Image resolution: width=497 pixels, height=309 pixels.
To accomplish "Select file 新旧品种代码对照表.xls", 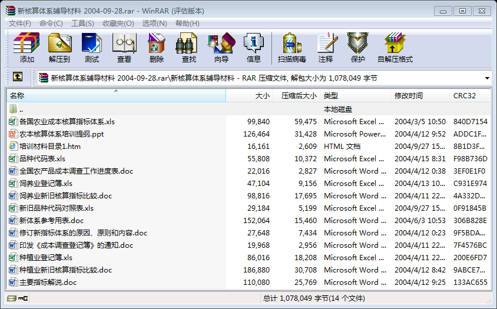I will (56, 208).
